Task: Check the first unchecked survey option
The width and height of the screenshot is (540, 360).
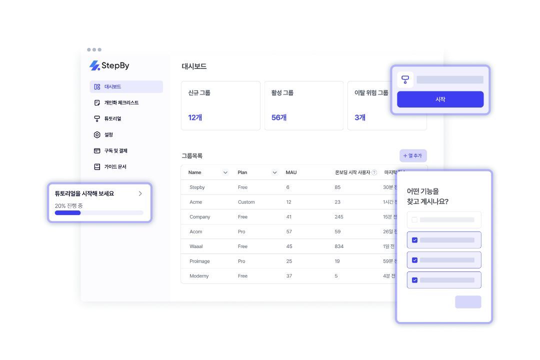Action: pyautogui.click(x=414, y=219)
